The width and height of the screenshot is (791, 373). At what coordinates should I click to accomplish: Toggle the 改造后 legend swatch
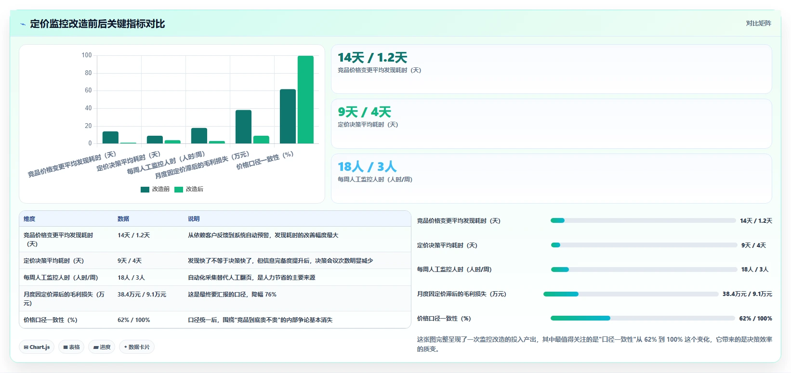click(179, 190)
